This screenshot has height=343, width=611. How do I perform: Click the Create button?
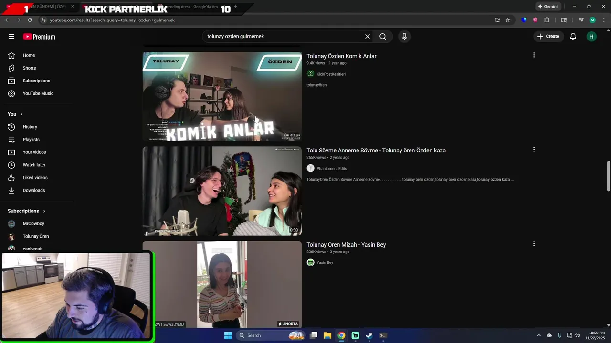click(548, 37)
